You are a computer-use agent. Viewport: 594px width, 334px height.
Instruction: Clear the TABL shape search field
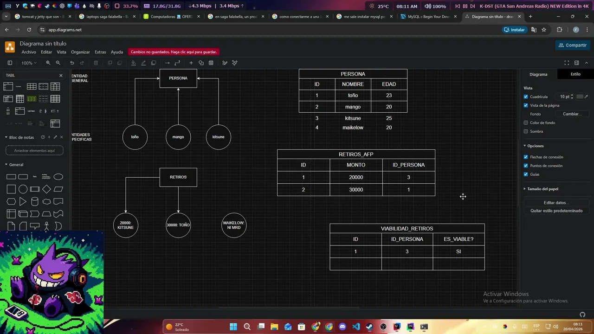[x=61, y=75]
